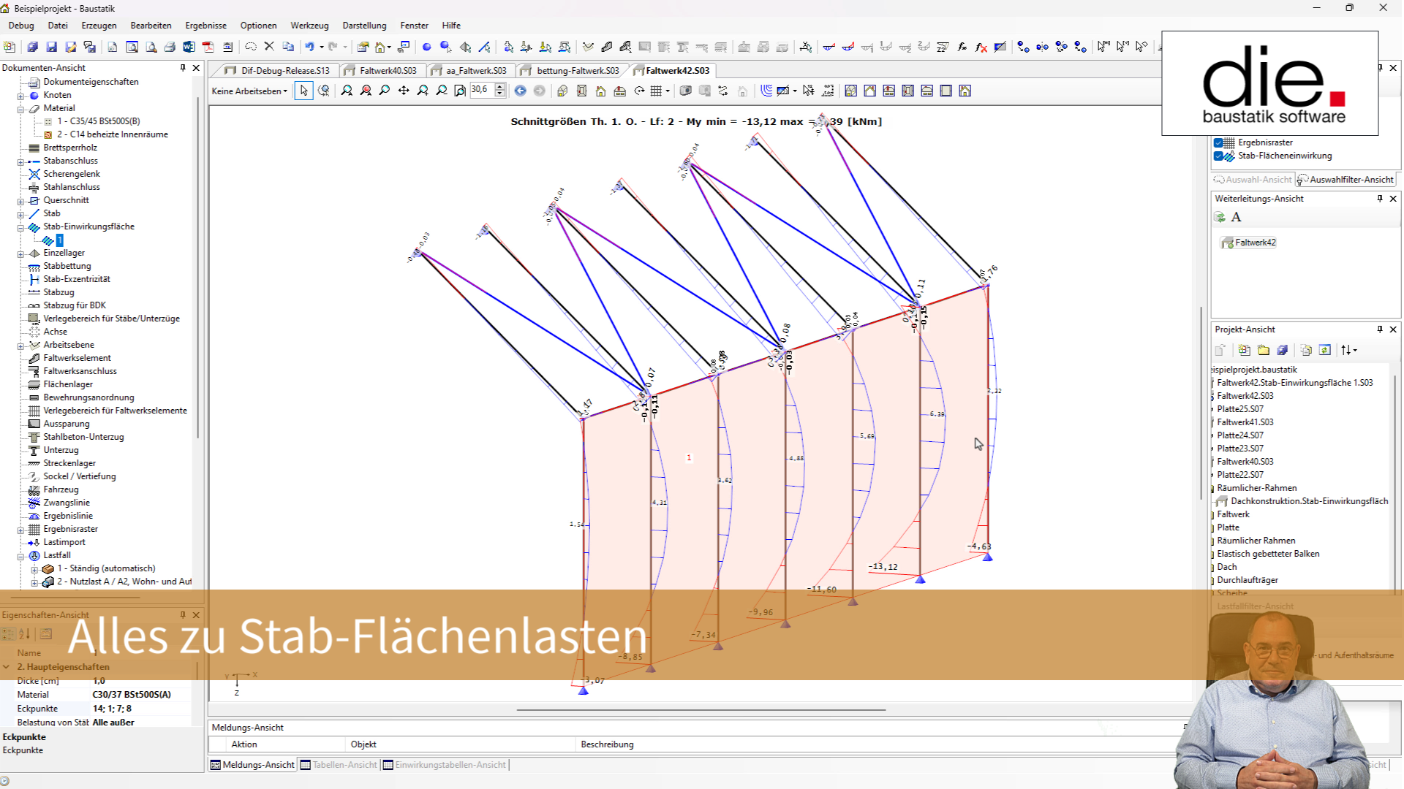Open the Werkzeug menu
This screenshot has width=1404, height=789.
pos(309,25)
